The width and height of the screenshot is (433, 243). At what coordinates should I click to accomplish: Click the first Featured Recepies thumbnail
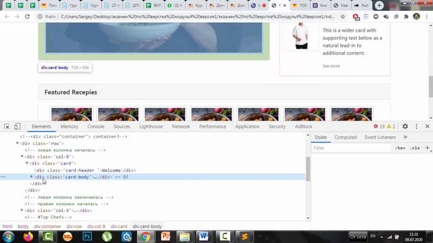tap(72, 114)
